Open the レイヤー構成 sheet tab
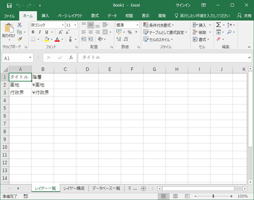This screenshot has height=200, width=254. pos(74,188)
